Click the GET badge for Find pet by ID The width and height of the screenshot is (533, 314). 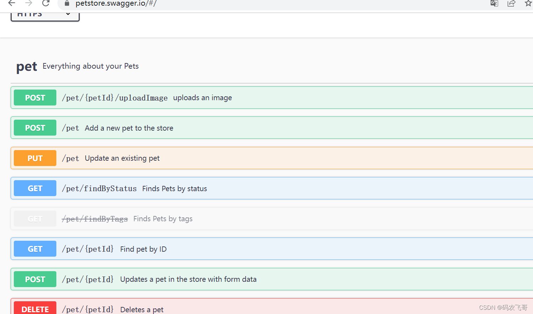35,249
